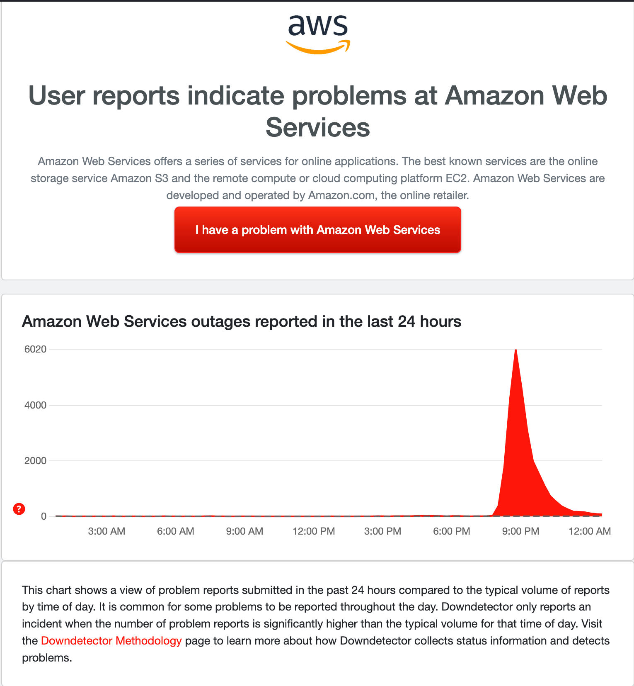Viewport: 634px width, 686px height.
Task: Click the 2000 y-axis value
Action: [x=35, y=461]
